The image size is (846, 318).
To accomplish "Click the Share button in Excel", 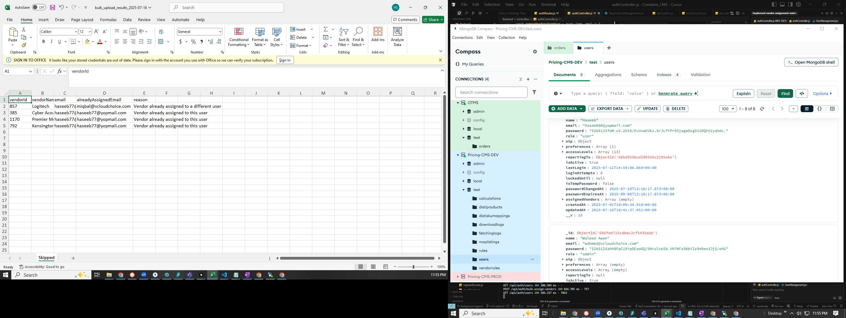I will click(433, 20).
